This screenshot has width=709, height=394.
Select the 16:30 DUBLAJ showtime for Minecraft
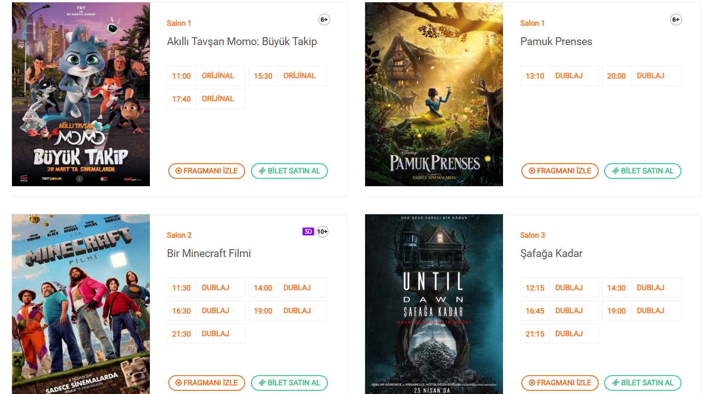pos(206,311)
